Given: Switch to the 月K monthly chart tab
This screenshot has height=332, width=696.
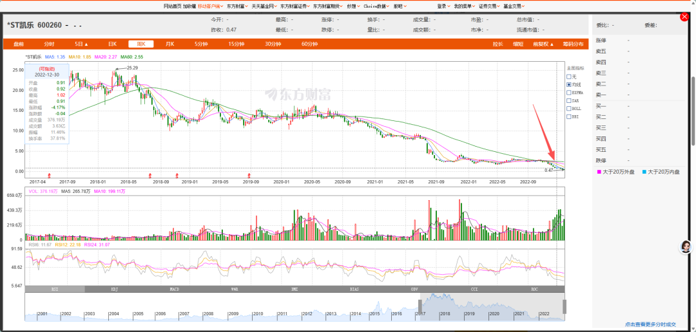Looking at the screenshot, I should [x=169, y=44].
